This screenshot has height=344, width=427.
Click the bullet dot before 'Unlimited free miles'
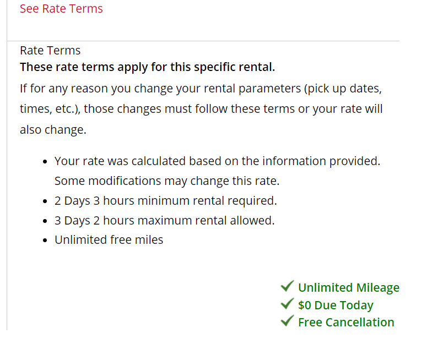pos(45,241)
